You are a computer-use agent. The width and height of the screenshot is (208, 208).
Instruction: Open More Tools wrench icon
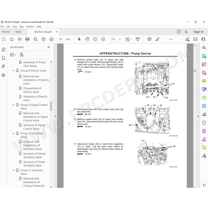204,156
